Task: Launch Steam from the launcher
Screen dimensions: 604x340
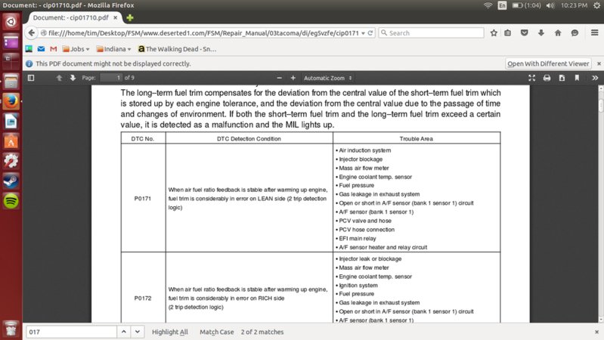Action: pyautogui.click(x=11, y=181)
